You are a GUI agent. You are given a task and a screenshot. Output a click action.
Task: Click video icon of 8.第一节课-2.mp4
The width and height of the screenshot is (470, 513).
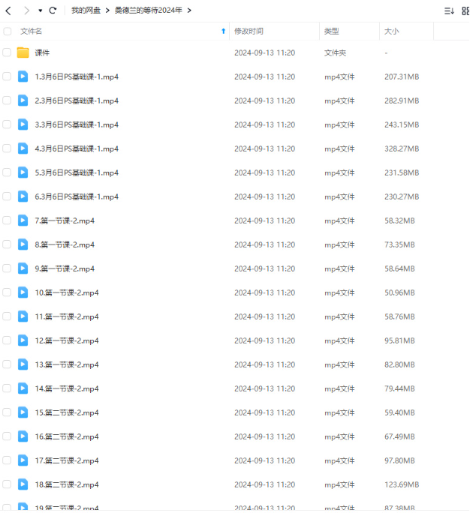click(x=23, y=244)
